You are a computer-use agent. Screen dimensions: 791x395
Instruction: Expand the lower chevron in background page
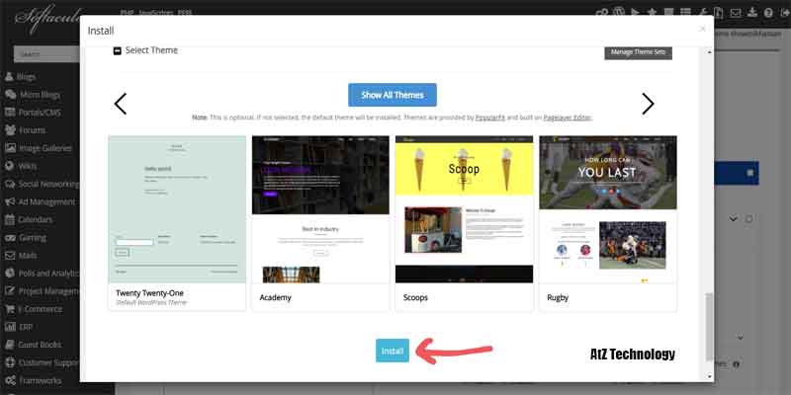740,337
